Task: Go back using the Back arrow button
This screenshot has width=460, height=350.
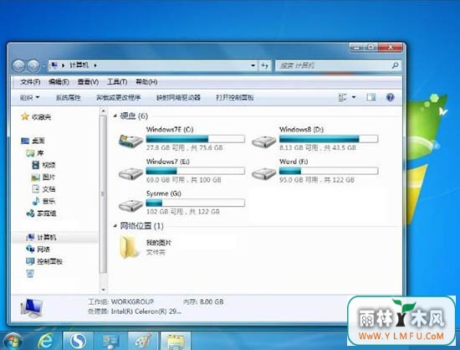Action: point(18,66)
